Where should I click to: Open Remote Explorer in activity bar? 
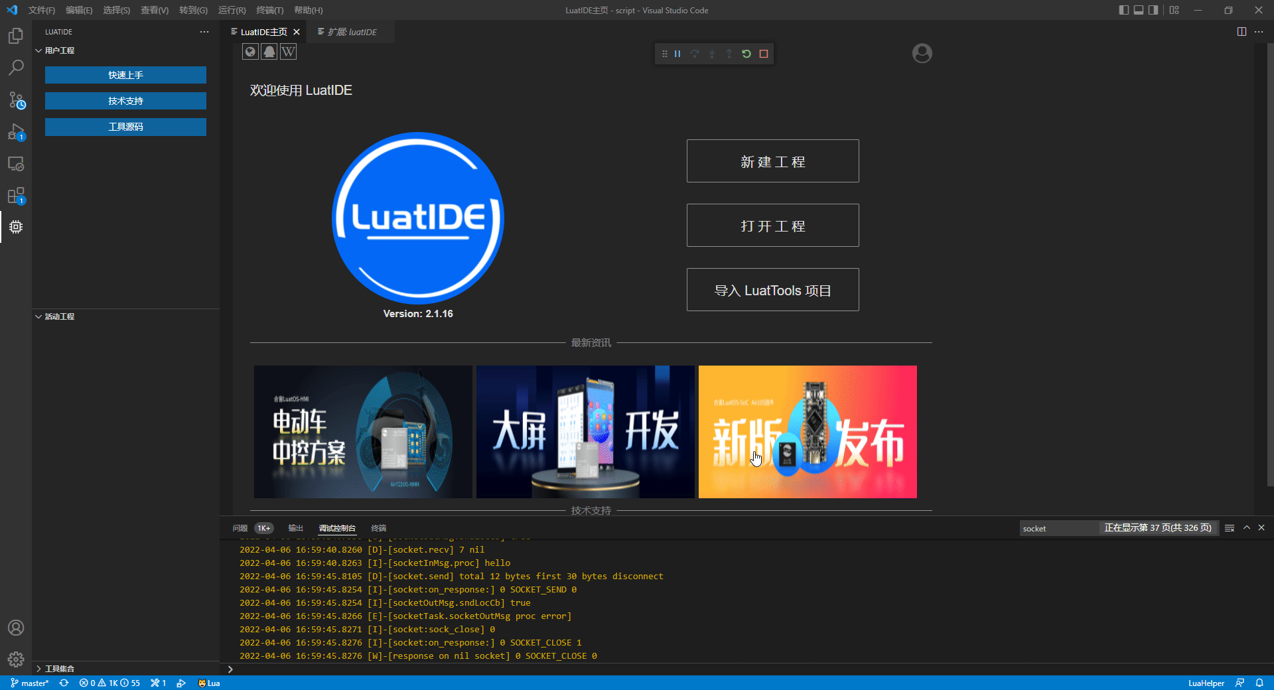coord(16,164)
